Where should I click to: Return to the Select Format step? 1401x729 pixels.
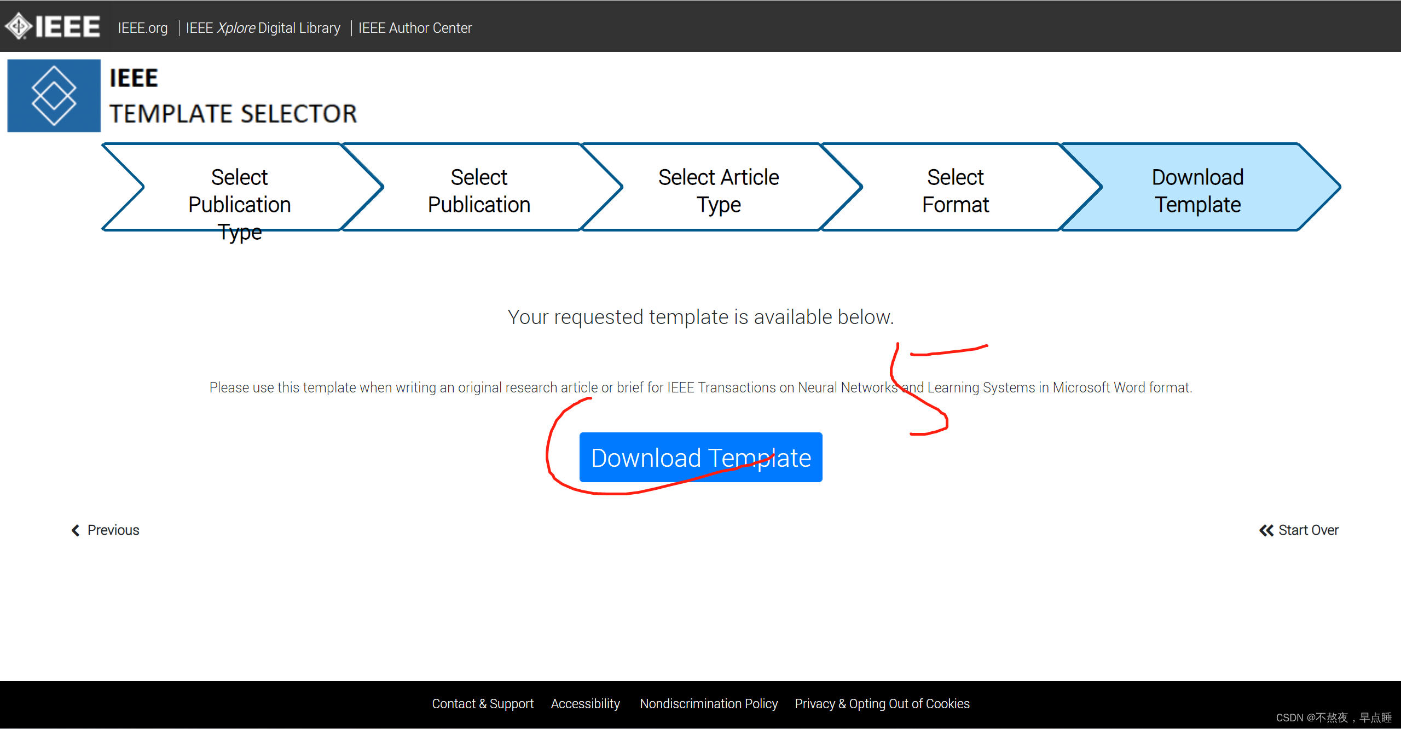955,190
